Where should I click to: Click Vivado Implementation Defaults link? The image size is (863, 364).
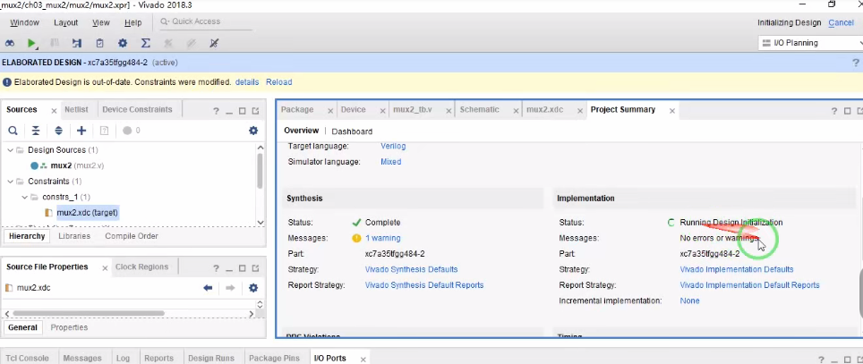(737, 269)
